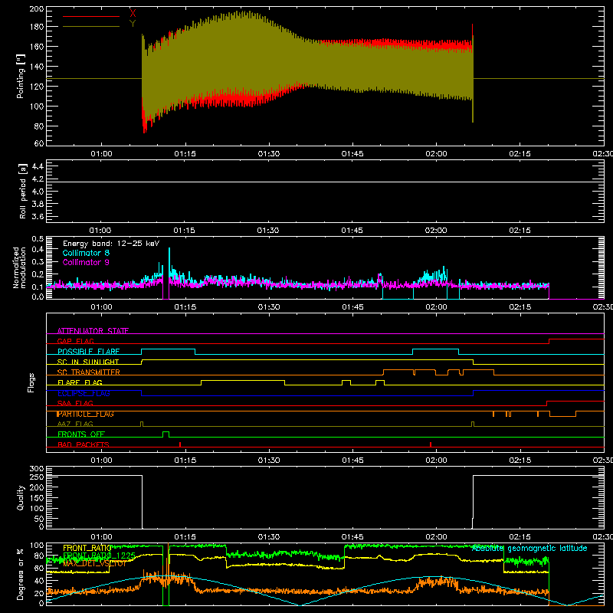Viewport: 613px width, 613px height.
Task: Click the 0.4 tick on modulation axis
Action: click(38, 249)
